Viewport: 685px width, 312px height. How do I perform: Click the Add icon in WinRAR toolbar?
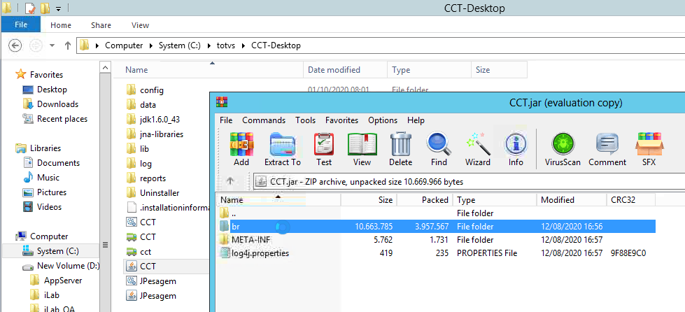click(241, 150)
